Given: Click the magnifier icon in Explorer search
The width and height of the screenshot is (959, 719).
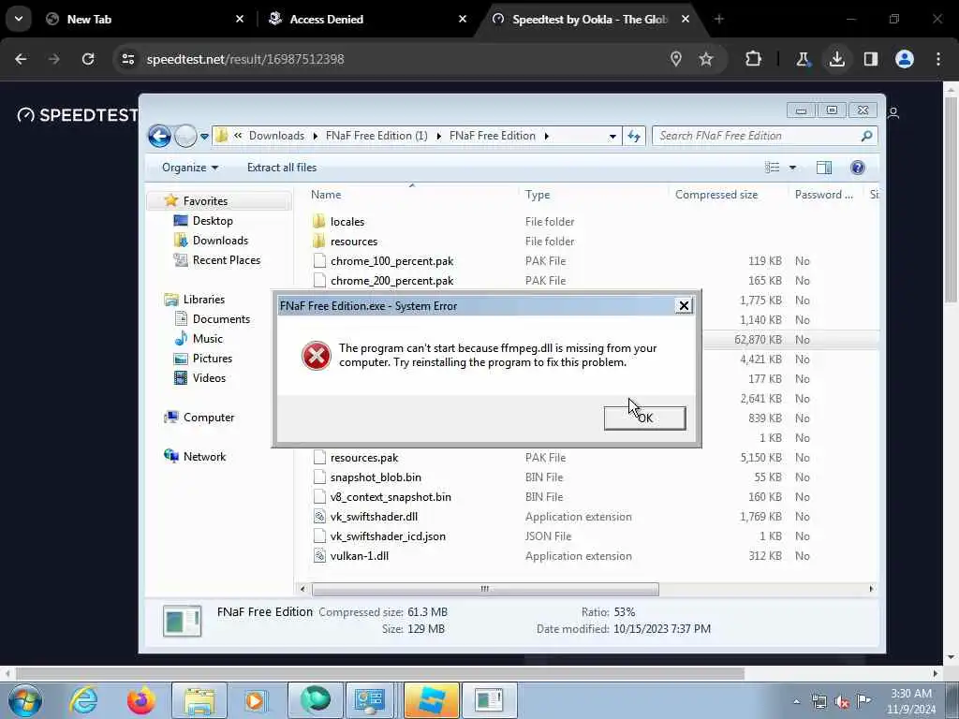Looking at the screenshot, I should coord(866,136).
